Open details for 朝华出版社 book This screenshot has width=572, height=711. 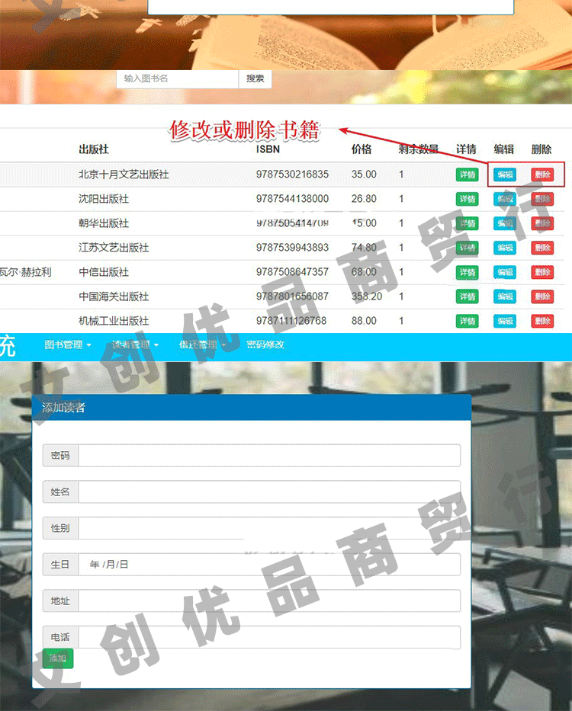(467, 223)
